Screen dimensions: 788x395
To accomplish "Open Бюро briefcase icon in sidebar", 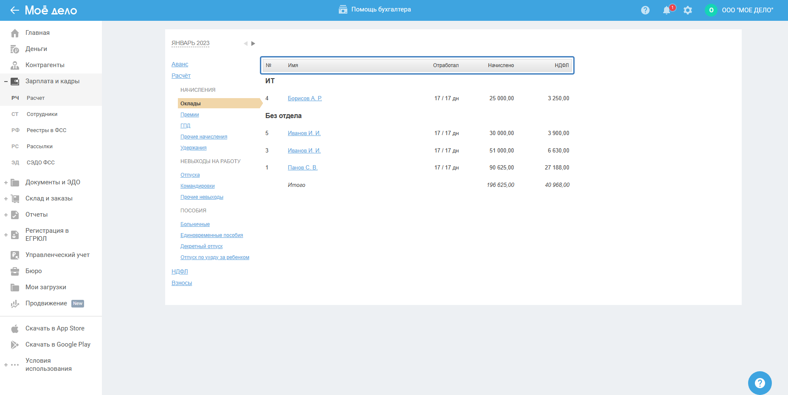I will pos(15,271).
